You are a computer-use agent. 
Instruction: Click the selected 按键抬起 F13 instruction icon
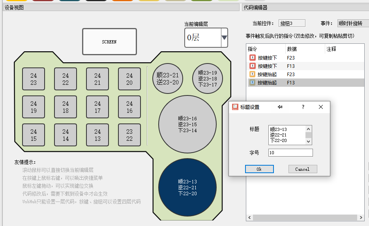(253, 82)
